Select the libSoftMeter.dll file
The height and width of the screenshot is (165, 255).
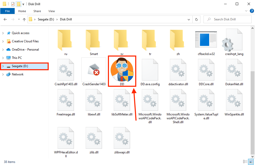coord(122,103)
